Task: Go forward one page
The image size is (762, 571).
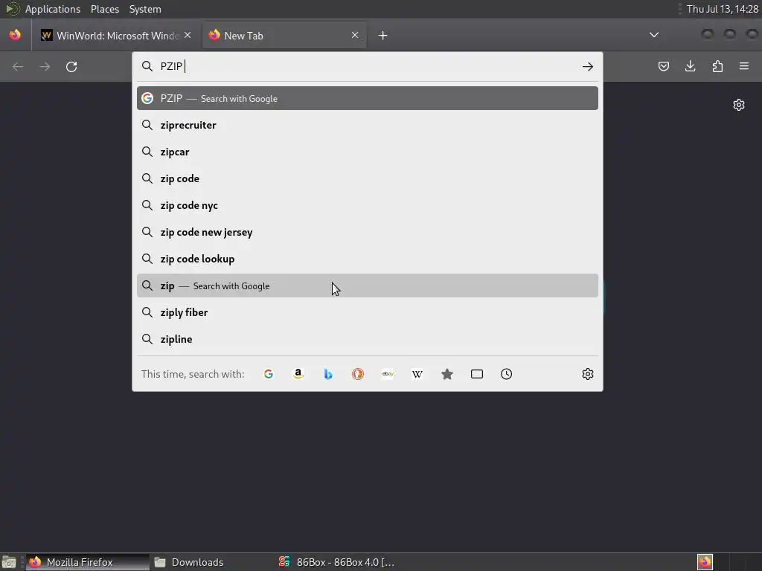Action: pyautogui.click(x=45, y=66)
